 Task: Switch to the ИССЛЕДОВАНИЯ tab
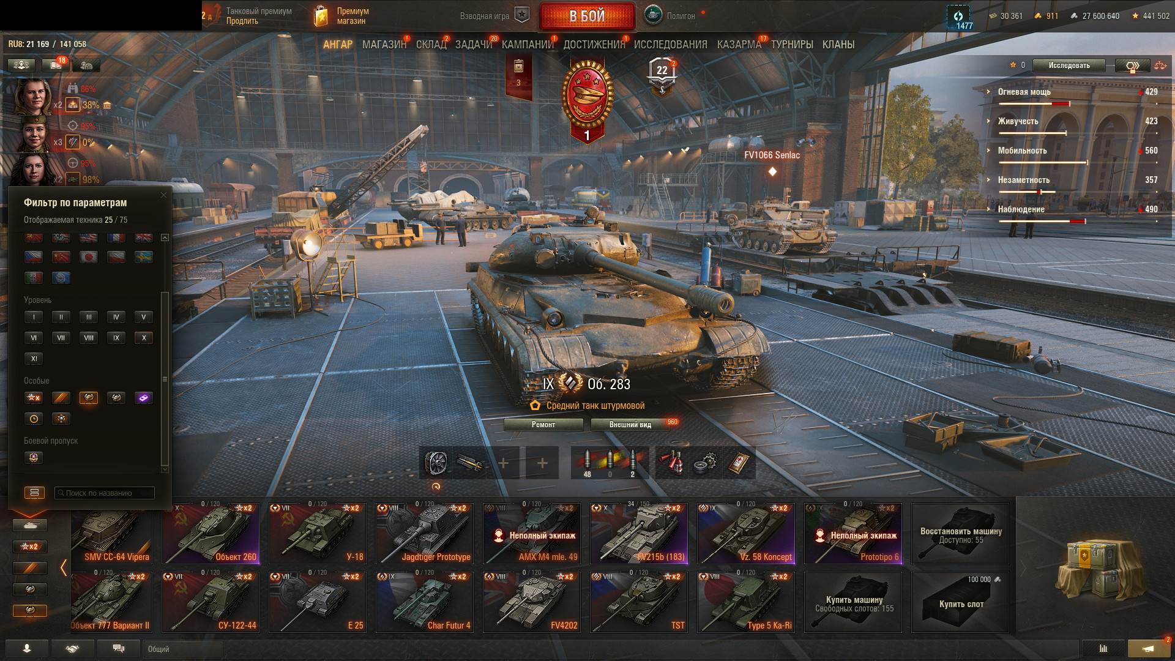coord(670,45)
